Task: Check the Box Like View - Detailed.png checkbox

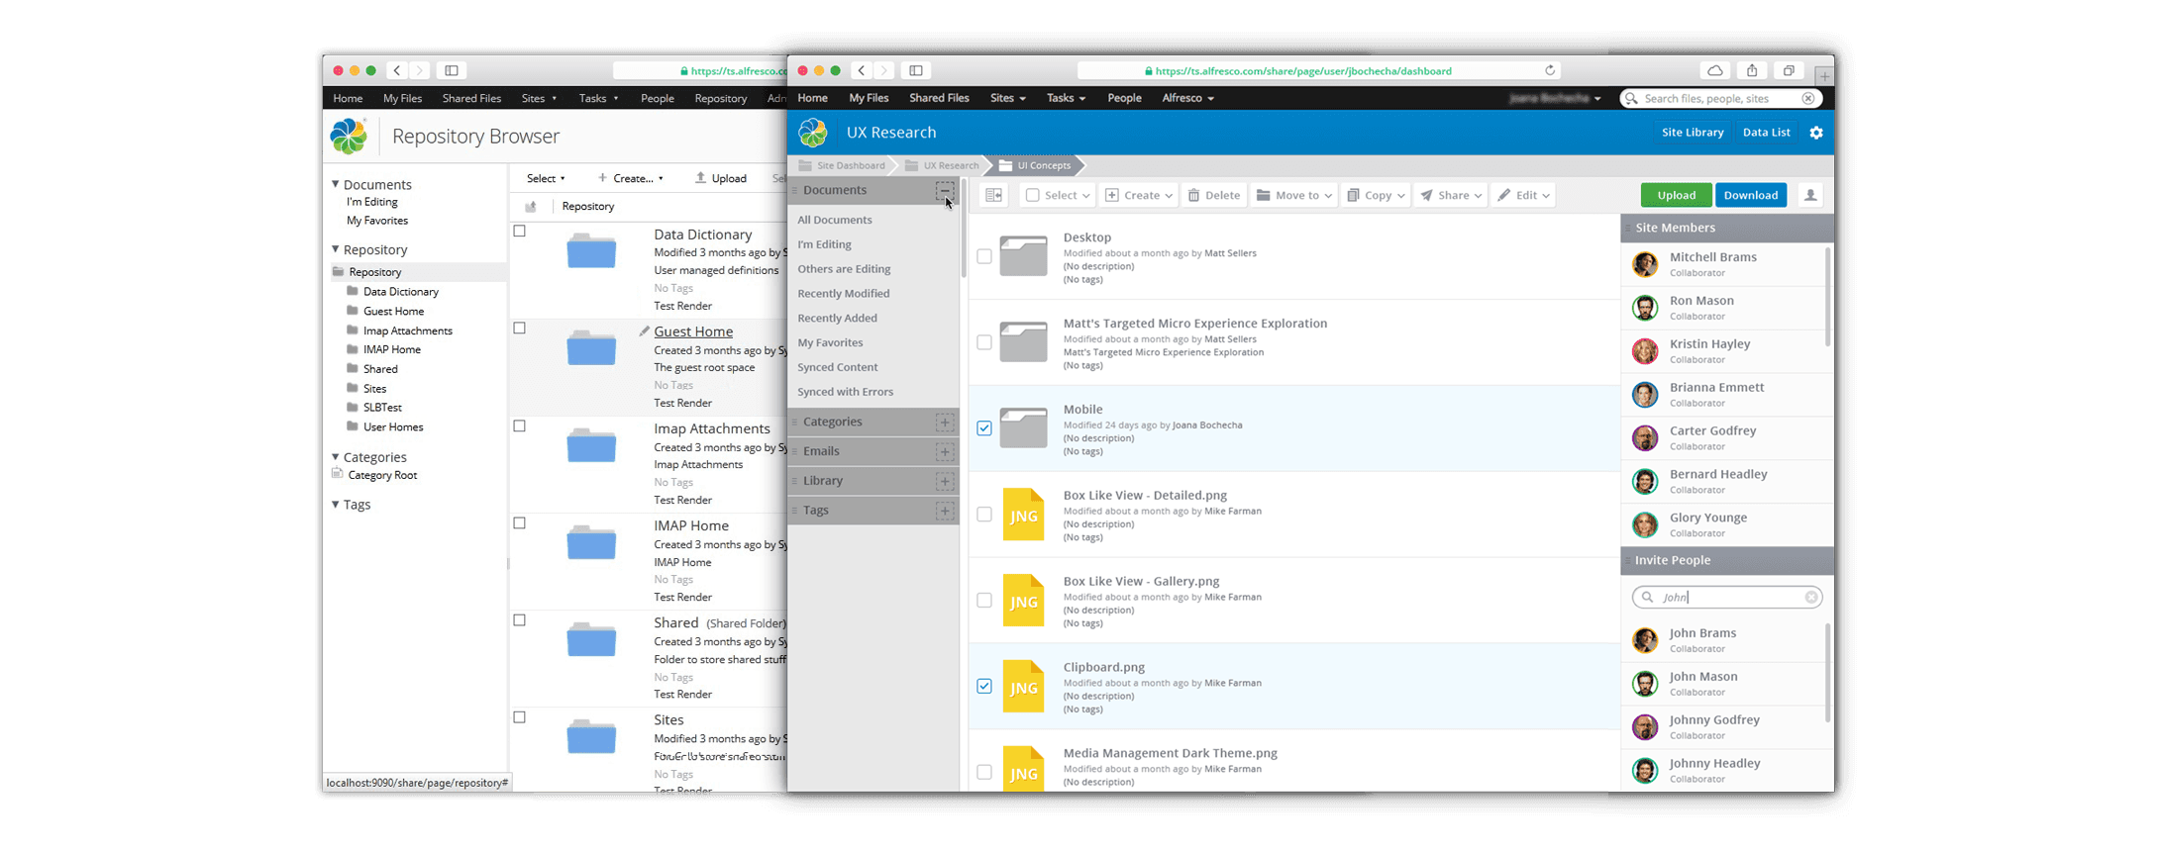Action: (x=983, y=515)
